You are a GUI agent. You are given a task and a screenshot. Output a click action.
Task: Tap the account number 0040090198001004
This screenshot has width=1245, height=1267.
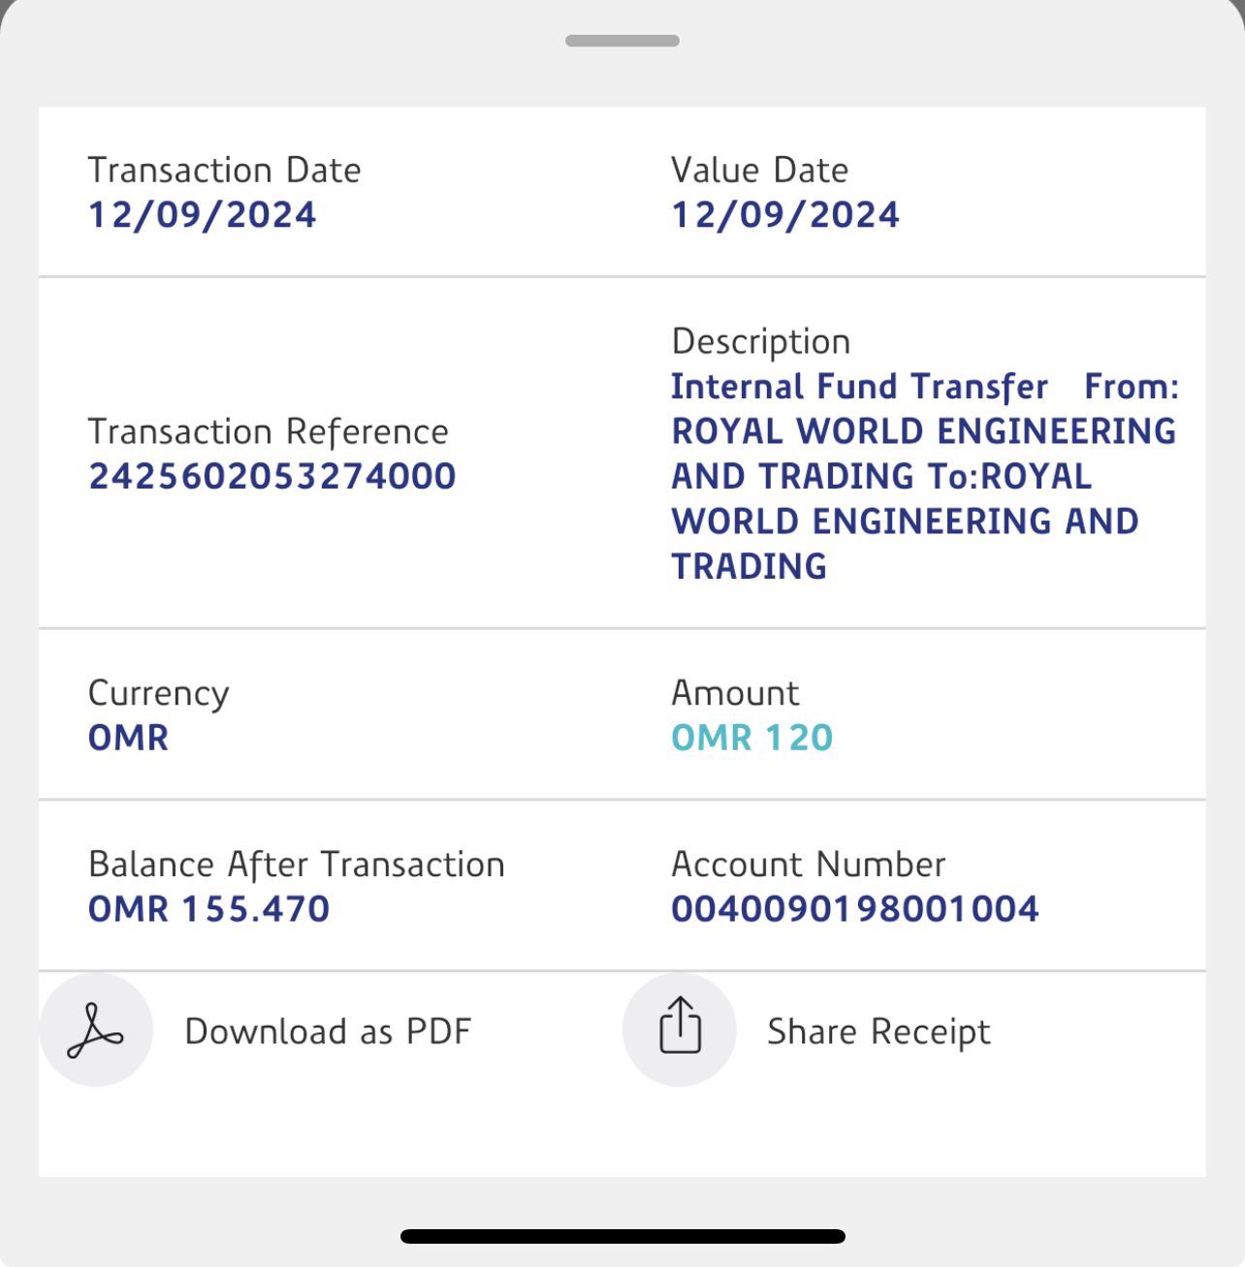[x=854, y=909]
